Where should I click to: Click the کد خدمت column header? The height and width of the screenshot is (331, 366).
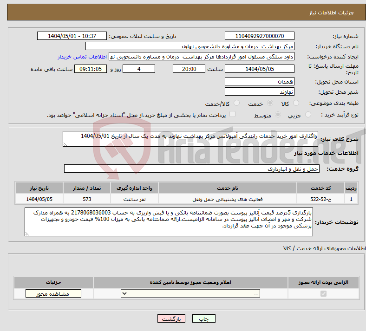(x=321, y=188)
